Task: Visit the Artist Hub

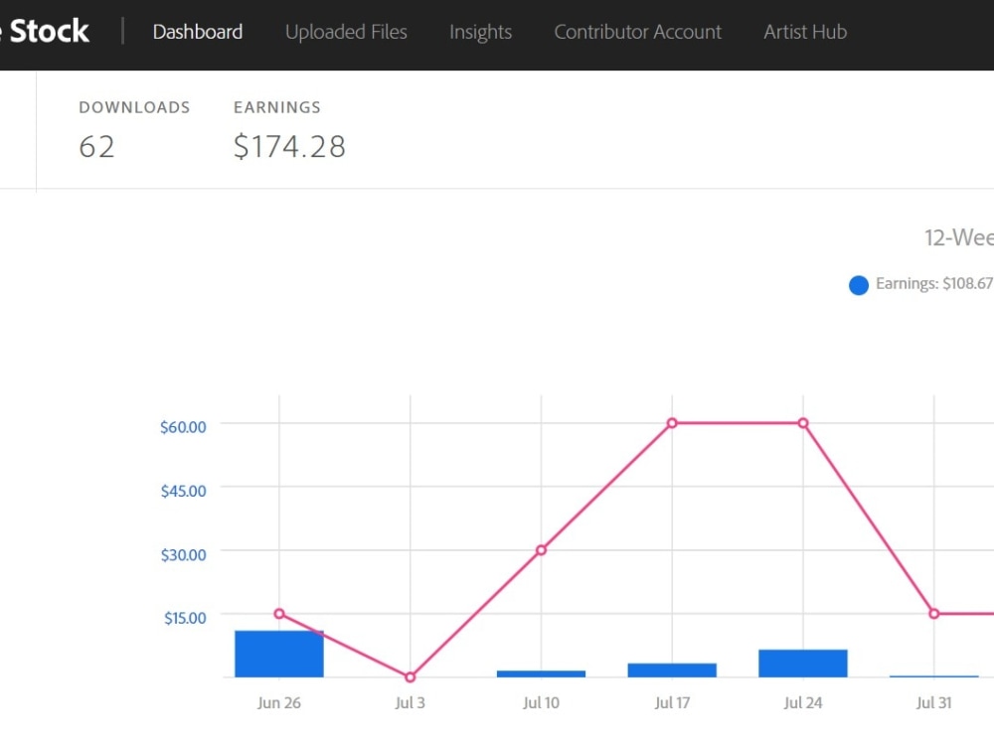Action: click(x=805, y=32)
